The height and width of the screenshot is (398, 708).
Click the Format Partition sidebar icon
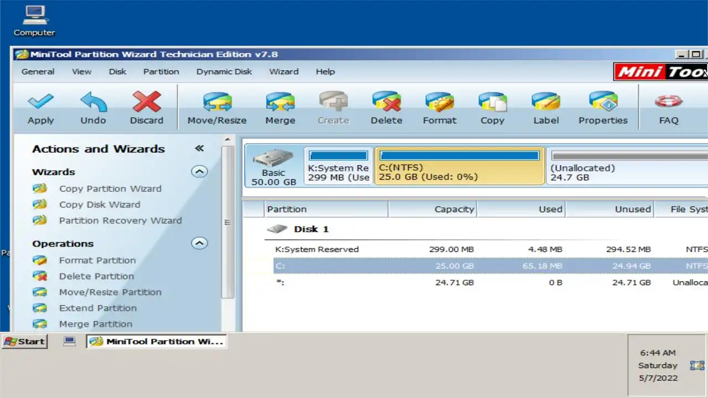click(x=39, y=260)
